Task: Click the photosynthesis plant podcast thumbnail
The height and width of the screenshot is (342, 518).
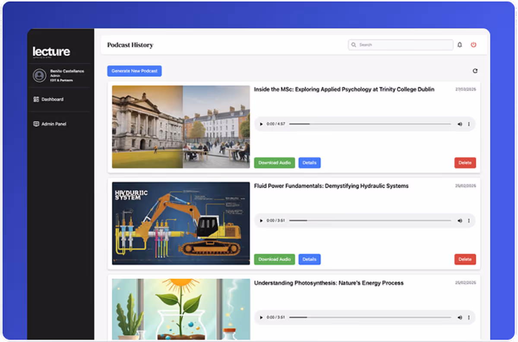Action: [181, 309]
